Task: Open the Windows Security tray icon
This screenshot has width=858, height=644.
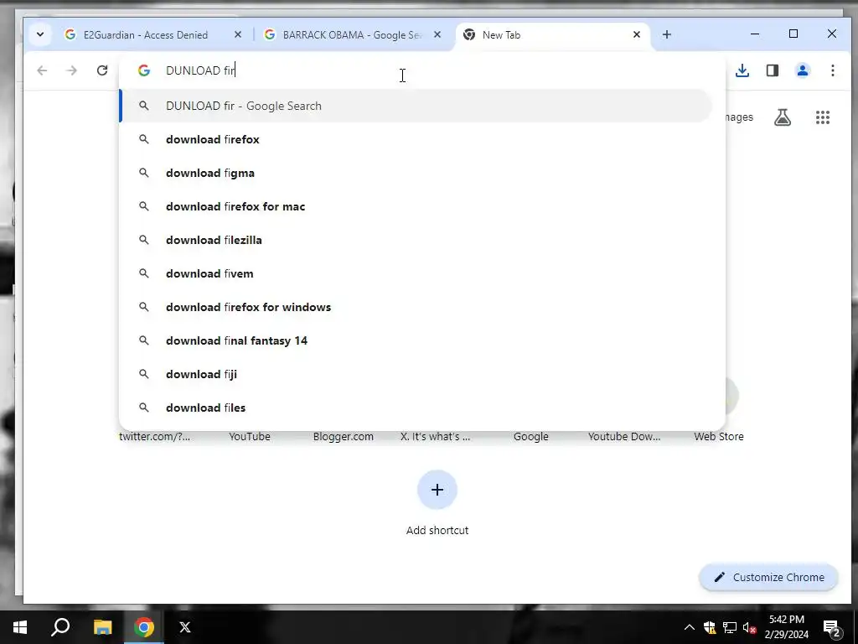Action: (710, 627)
